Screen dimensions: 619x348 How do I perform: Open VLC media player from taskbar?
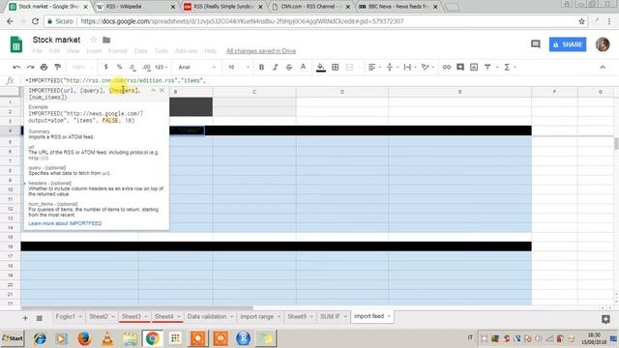(x=107, y=338)
